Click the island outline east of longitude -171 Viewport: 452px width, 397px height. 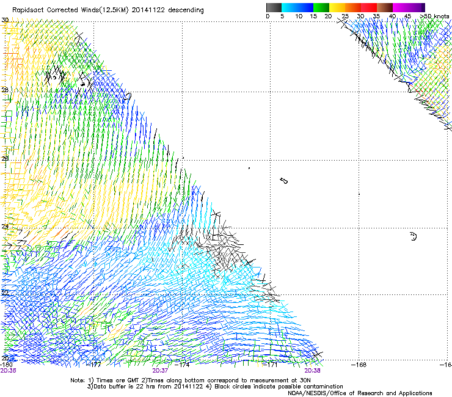pyautogui.click(x=283, y=181)
